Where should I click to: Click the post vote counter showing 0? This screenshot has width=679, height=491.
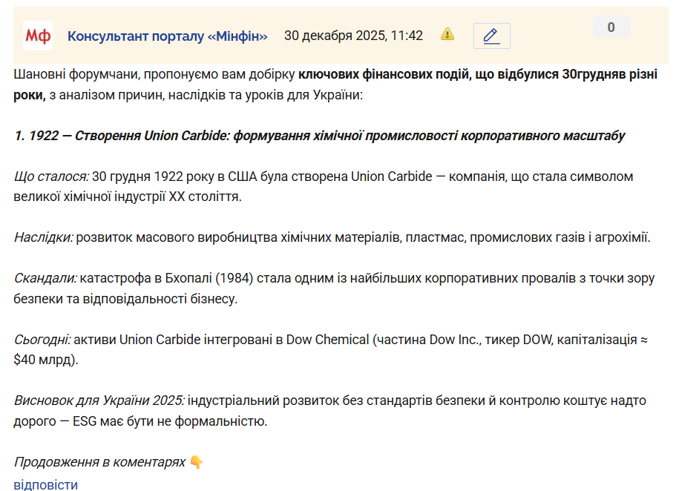tap(611, 27)
